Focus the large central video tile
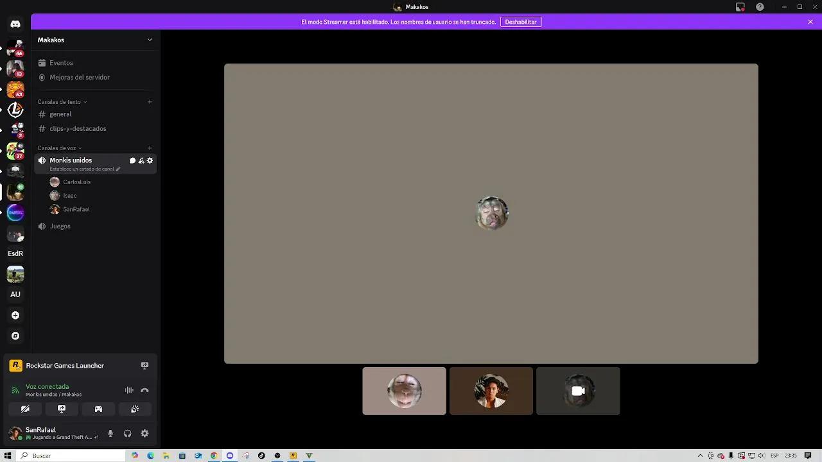 pos(491,214)
